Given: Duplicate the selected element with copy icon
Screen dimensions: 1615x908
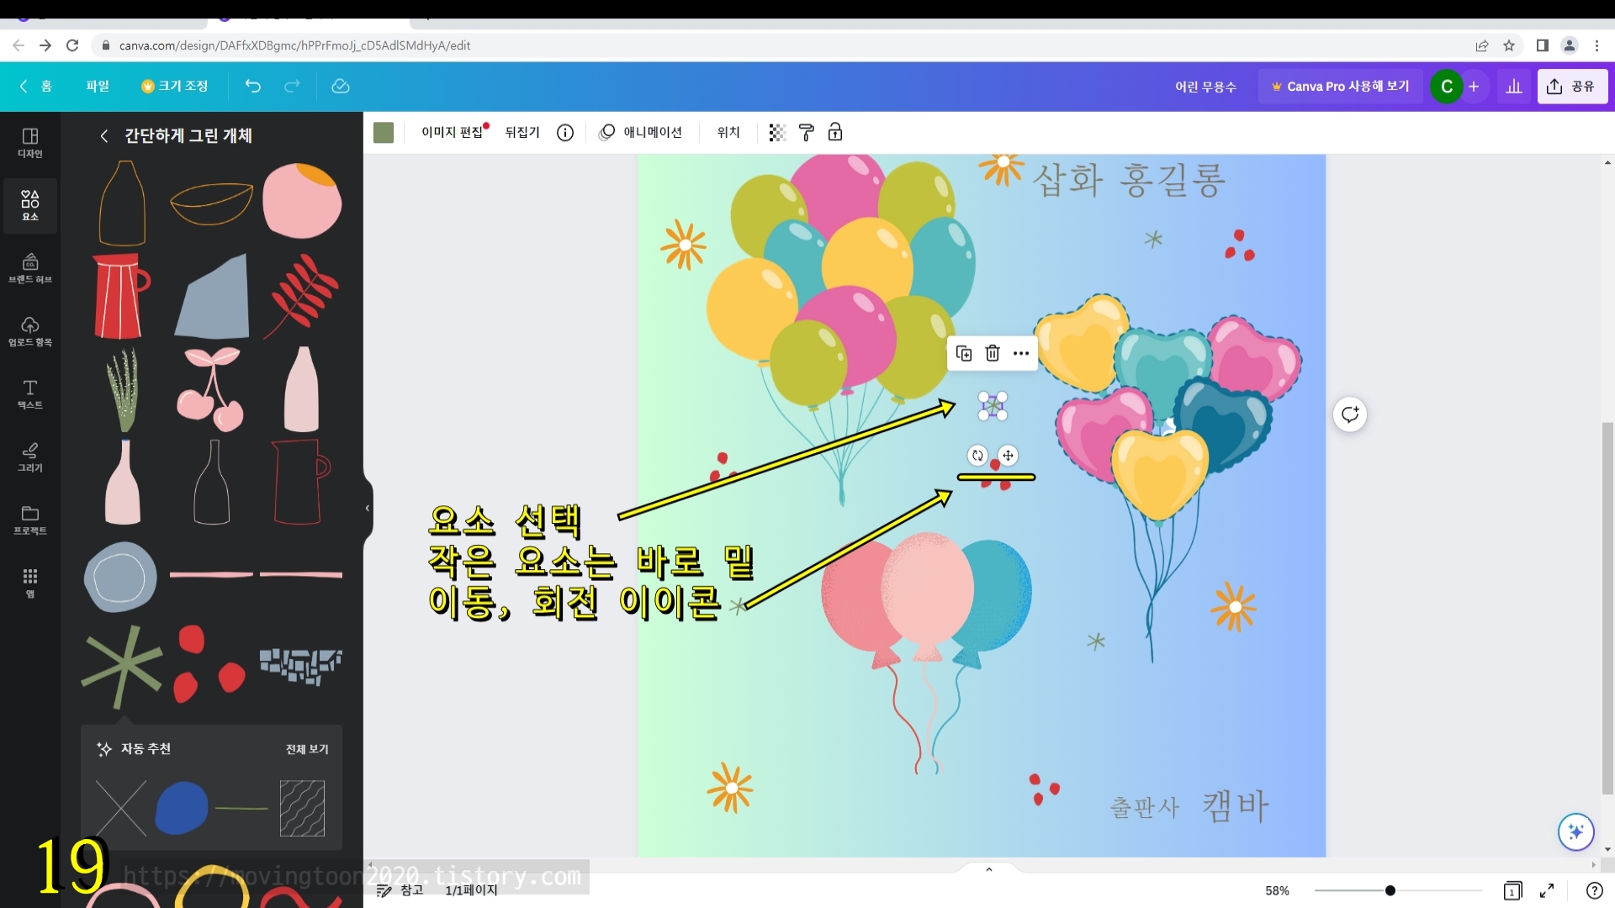Looking at the screenshot, I should pos(964,353).
